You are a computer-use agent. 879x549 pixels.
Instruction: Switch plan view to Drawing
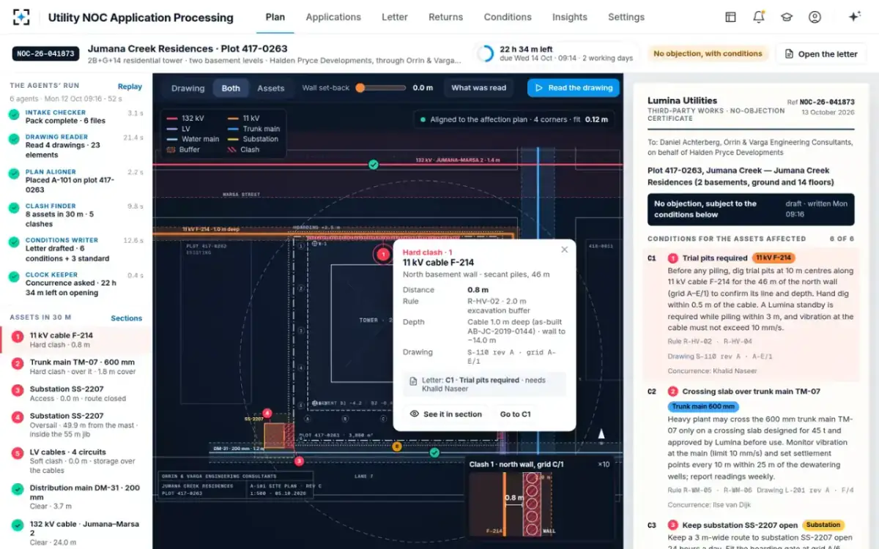coord(188,89)
